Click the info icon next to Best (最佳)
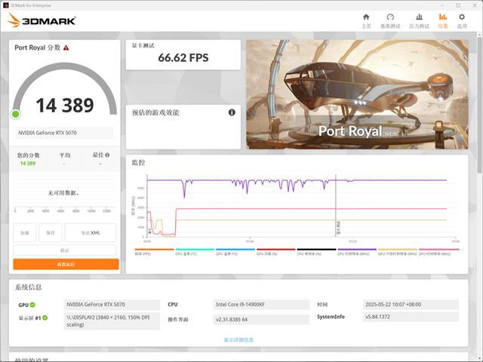The image size is (483, 362). pyautogui.click(x=107, y=155)
